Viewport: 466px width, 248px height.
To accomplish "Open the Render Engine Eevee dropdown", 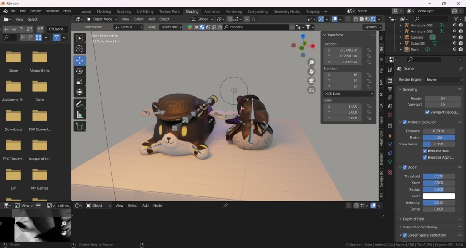I will (444, 79).
